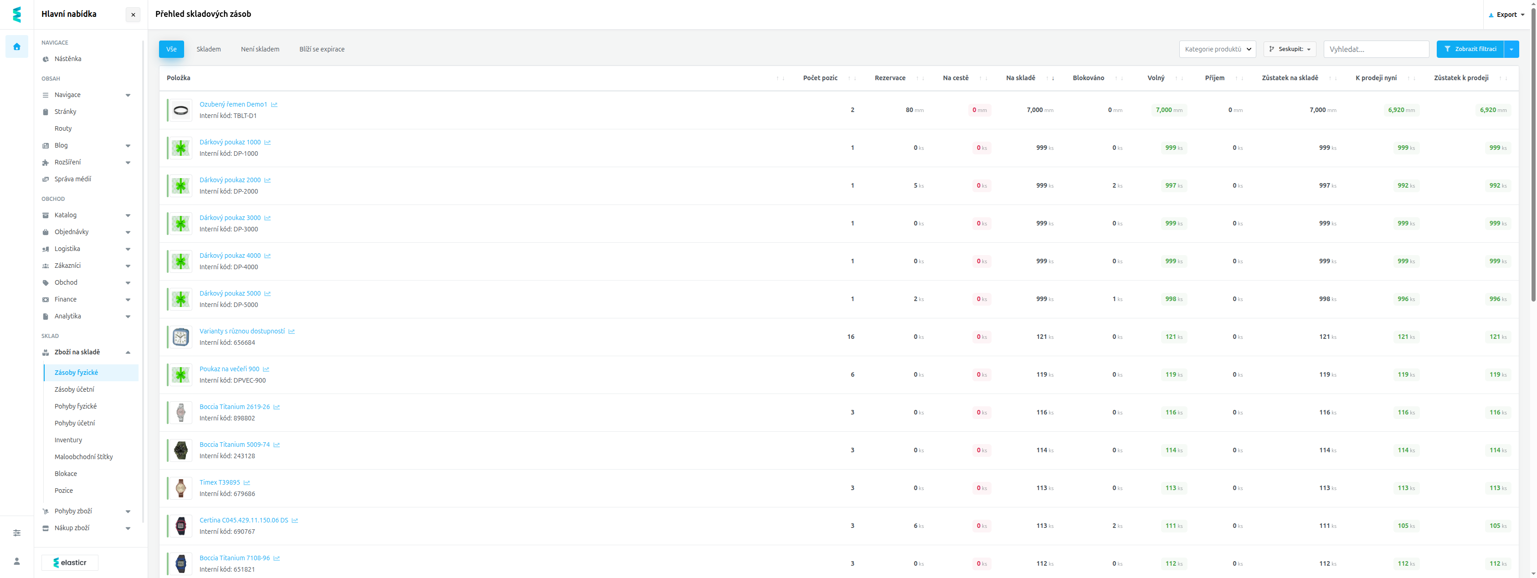Viewport: 1537px width, 578px height.
Task: Switch to the Blíží se expirace tab
Action: point(322,49)
